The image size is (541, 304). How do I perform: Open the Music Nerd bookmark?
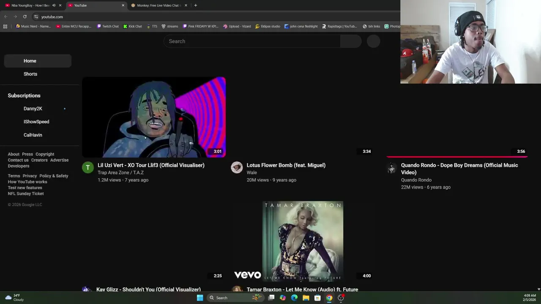(x=33, y=26)
